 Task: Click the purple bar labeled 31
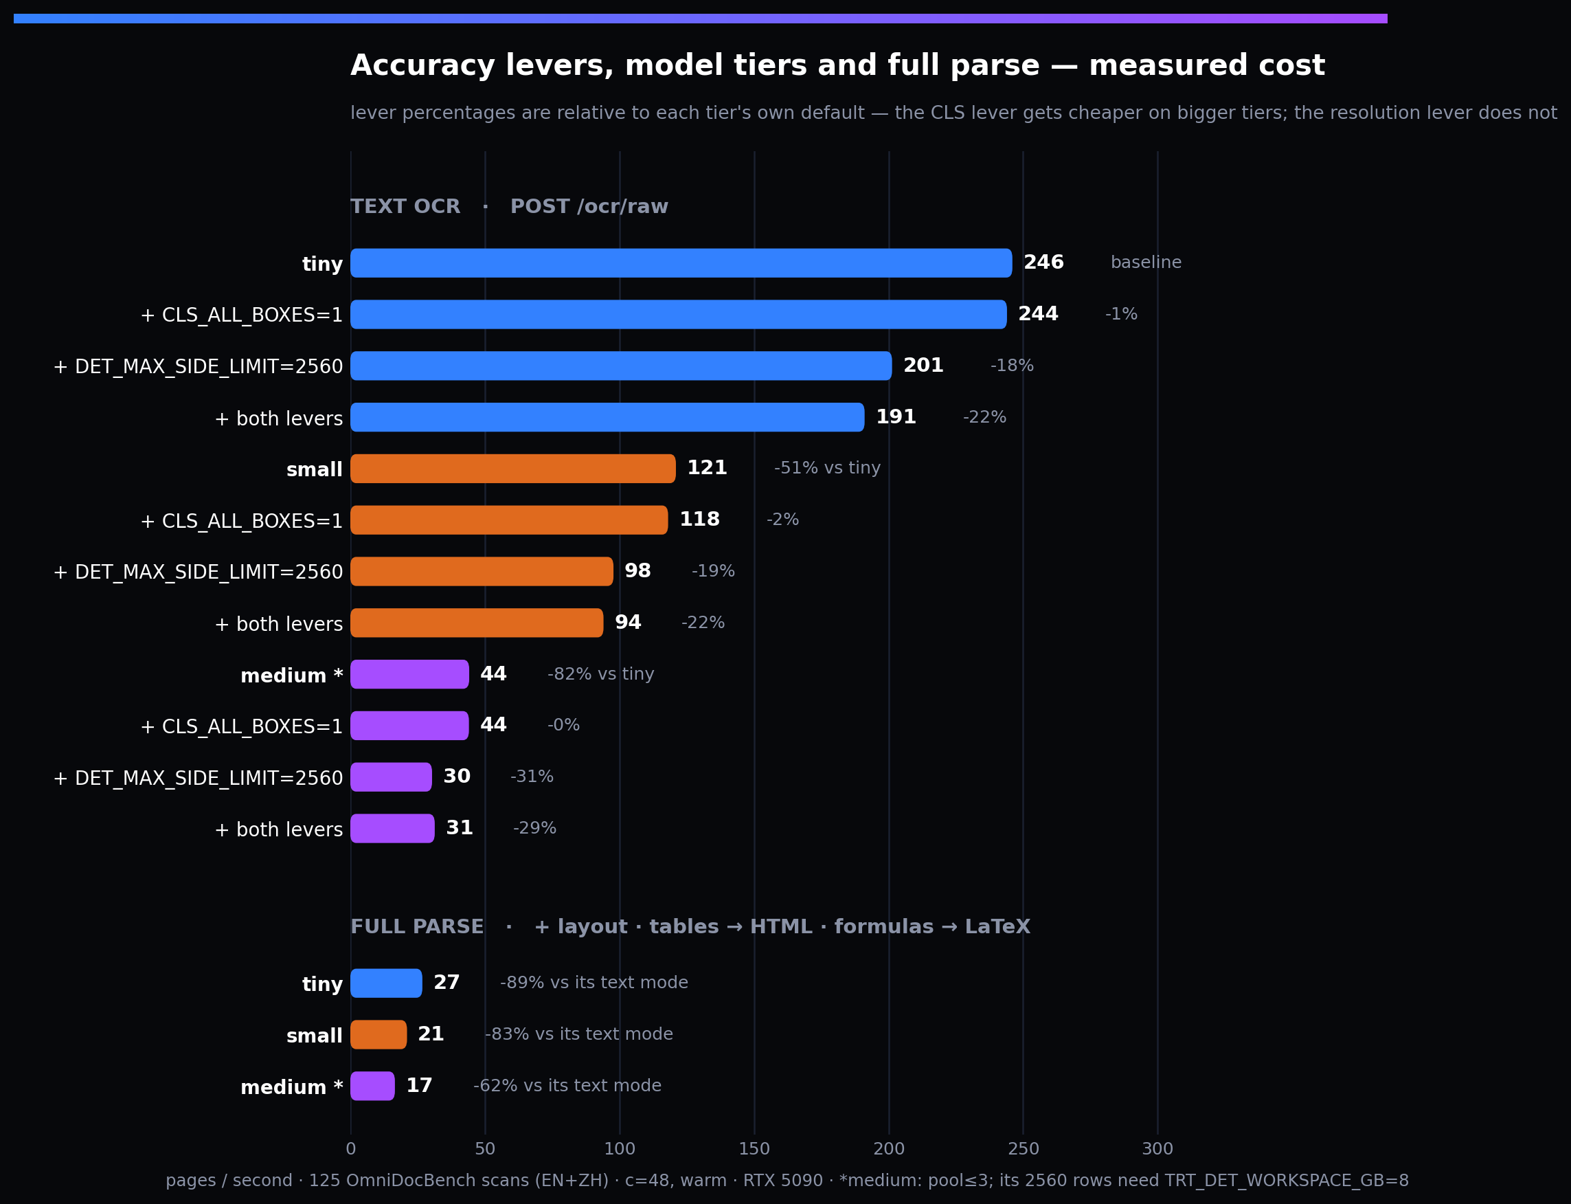click(392, 829)
